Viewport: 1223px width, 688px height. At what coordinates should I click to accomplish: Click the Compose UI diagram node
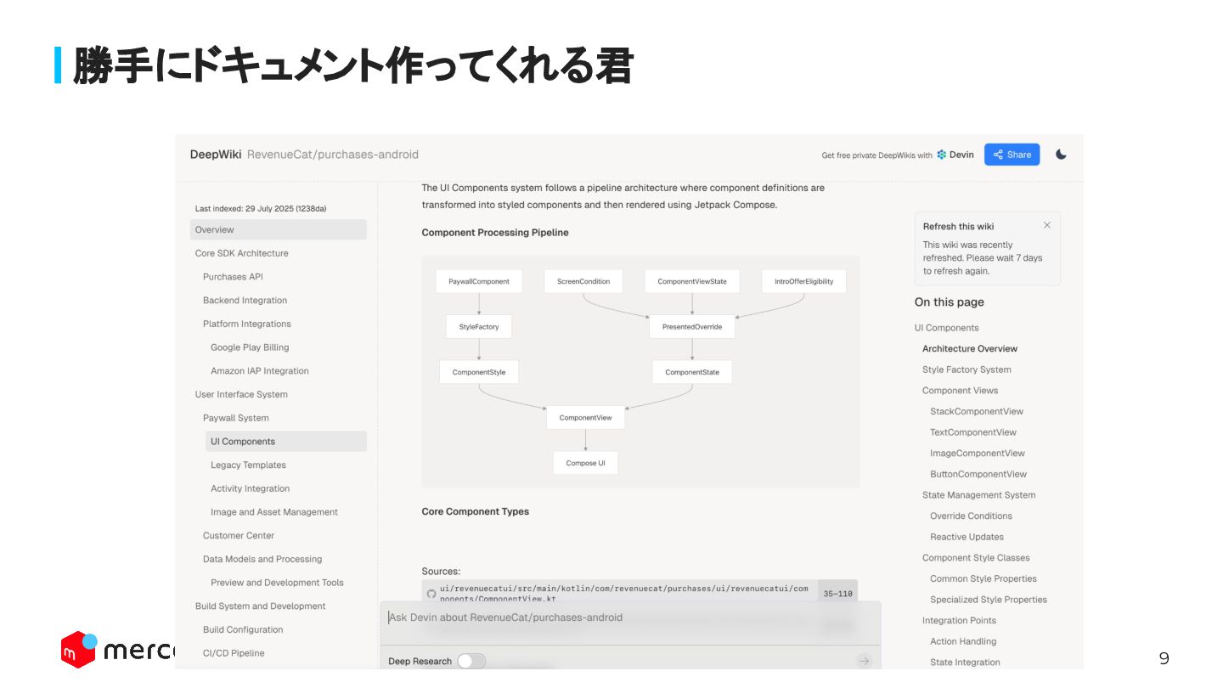pos(585,463)
